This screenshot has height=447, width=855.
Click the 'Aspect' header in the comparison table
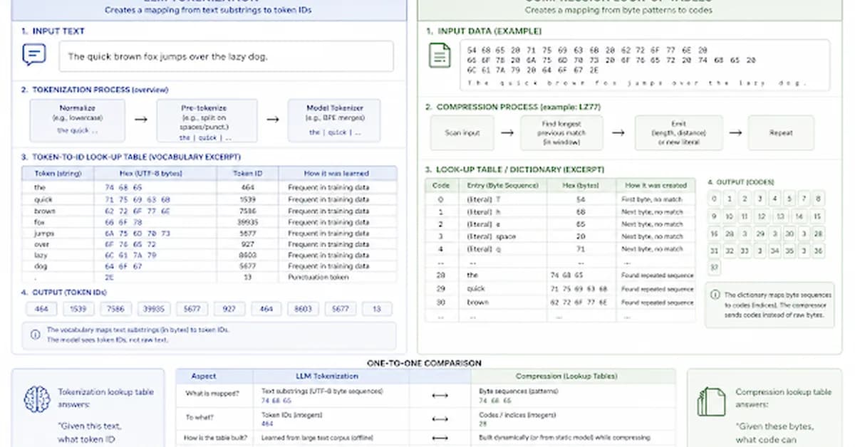[204, 376]
